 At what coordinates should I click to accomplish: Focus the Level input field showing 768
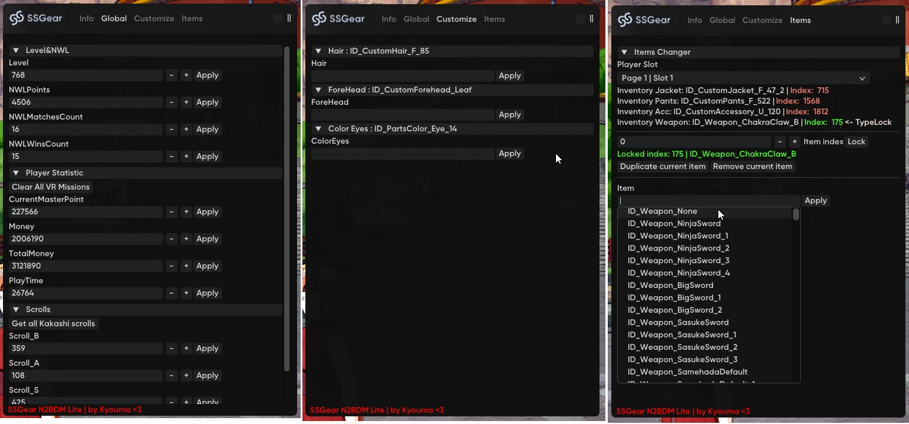[x=86, y=75]
